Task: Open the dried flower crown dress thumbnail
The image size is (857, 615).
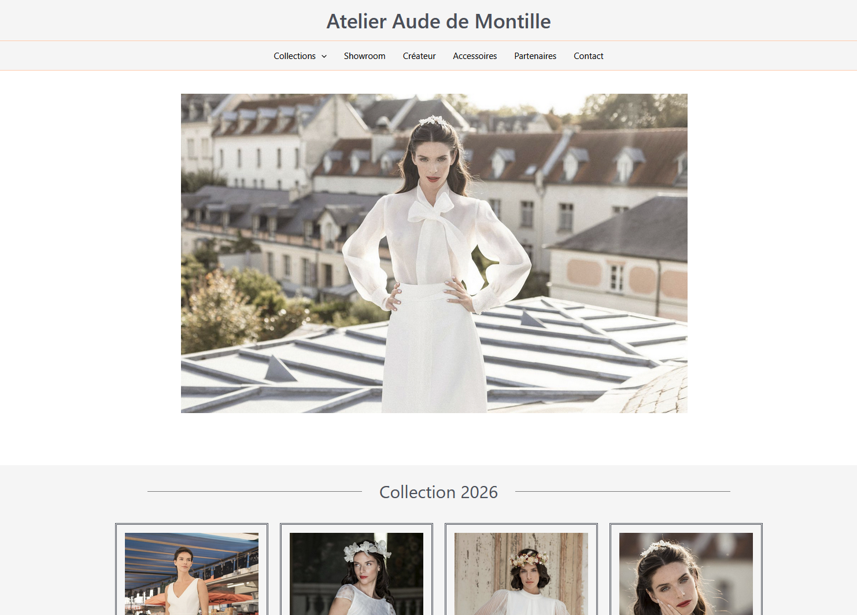Action: tap(521, 573)
